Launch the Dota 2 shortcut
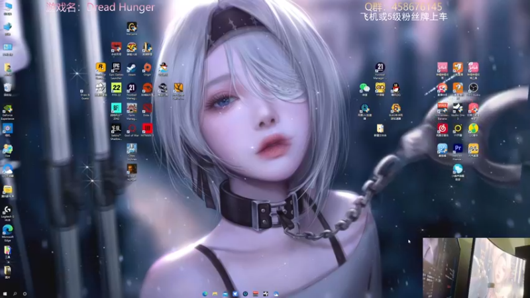This screenshot has width=530, height=298. (x=147, y=108)
